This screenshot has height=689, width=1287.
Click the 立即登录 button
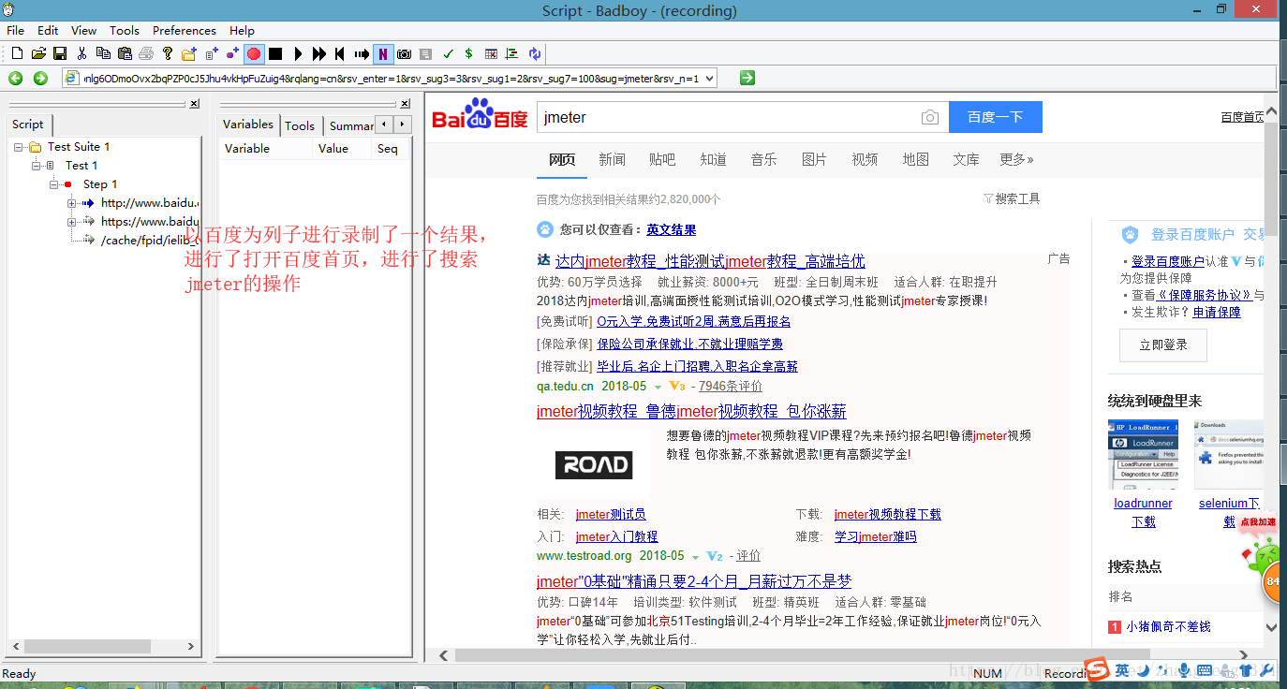click(1163, 345)
